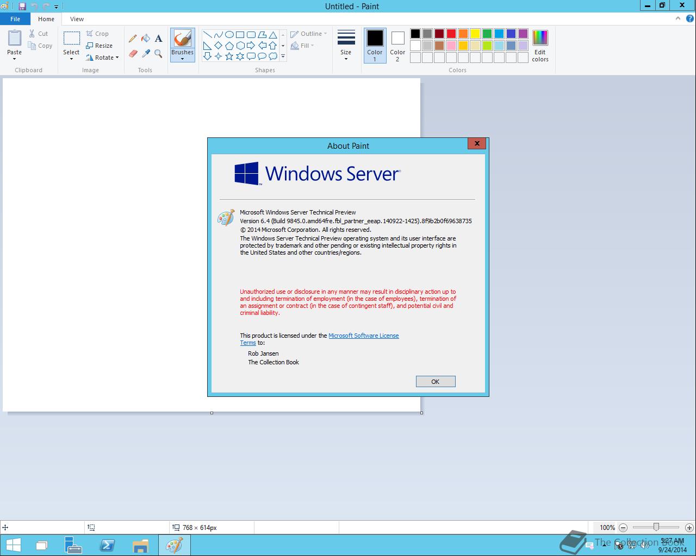Close the About Paint dialog
Viewport: 696px width, 556px height.
click(477, 143)
